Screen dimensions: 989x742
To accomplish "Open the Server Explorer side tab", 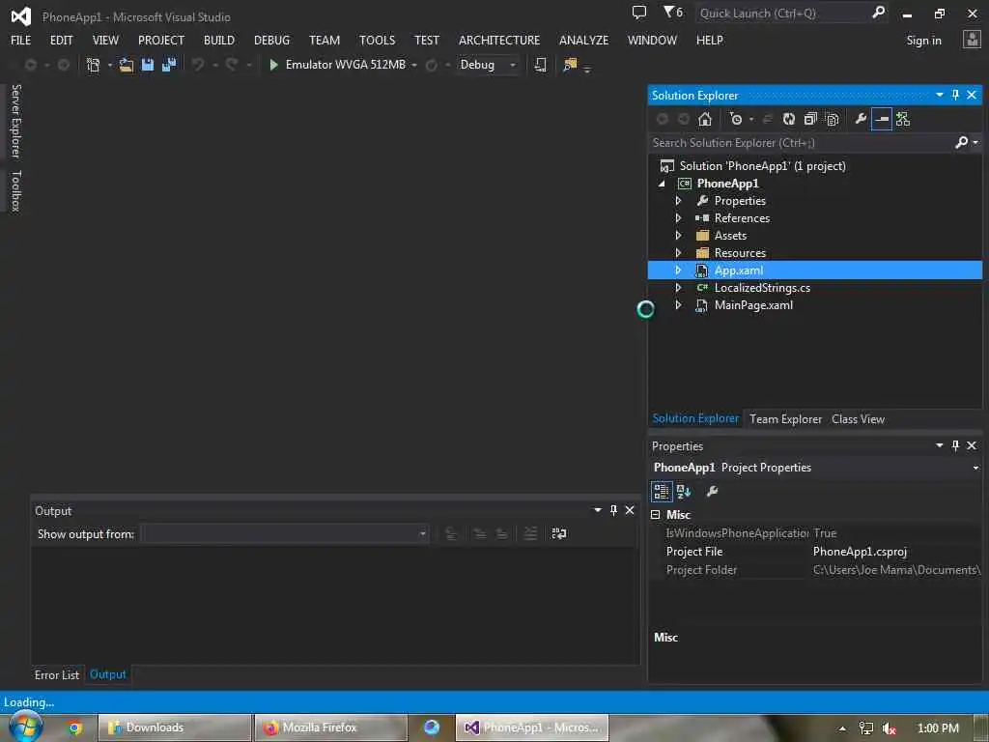I will click(x=15, y=121).
